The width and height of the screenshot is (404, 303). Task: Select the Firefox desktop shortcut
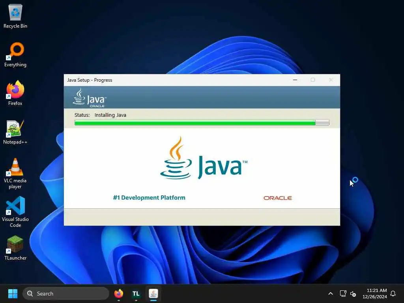(15, 93)
